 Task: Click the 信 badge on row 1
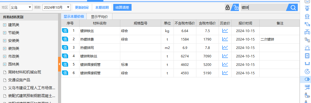click(65, 31)
